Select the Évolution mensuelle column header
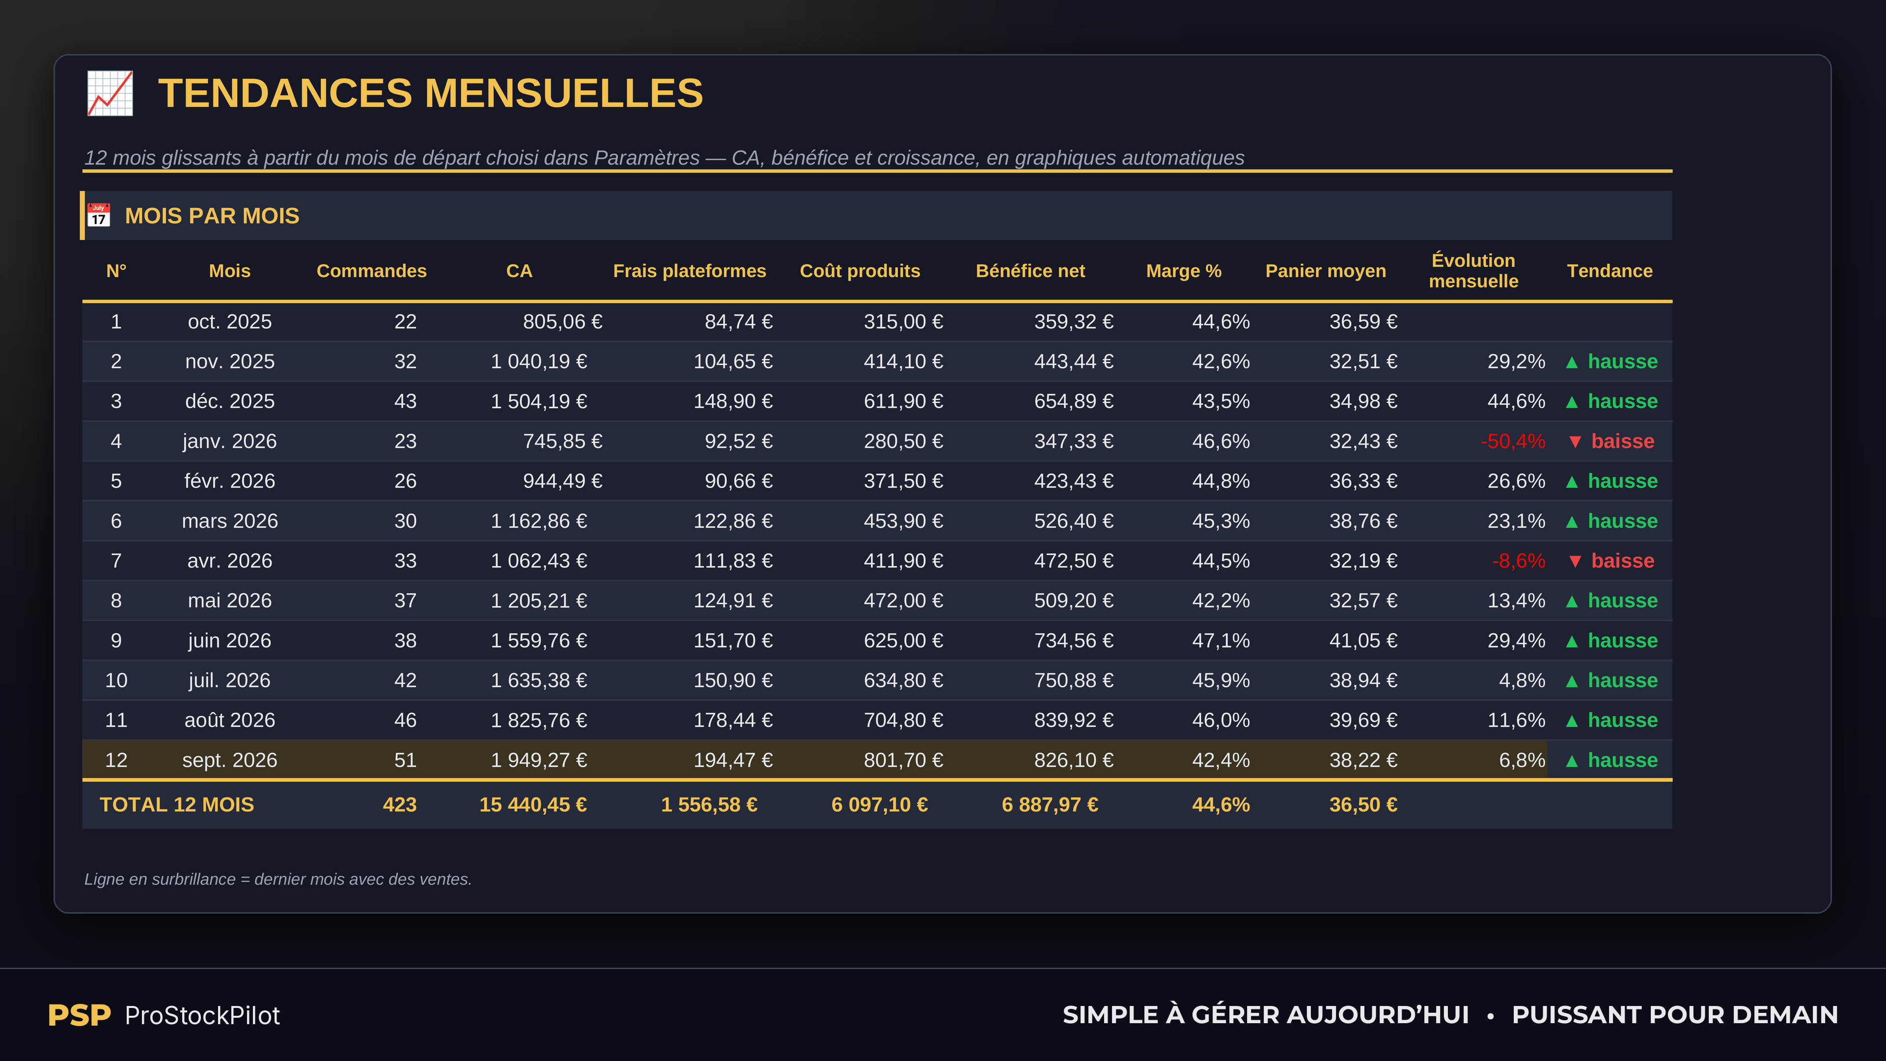The image size is (1886, 1061). [x=1473, y=271]
